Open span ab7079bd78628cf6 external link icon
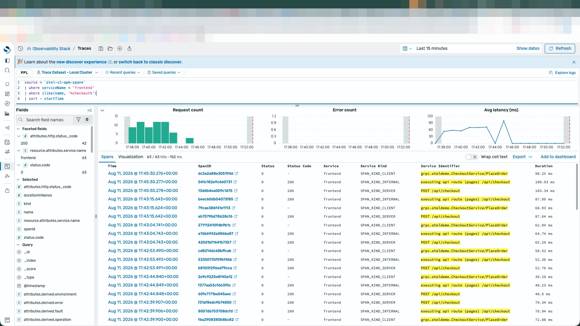The height and width of the screenshot is (326, 580). (x=236, y=216)
